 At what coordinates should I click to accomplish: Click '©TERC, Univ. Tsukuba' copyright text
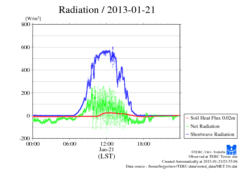(x=208, y=152)
